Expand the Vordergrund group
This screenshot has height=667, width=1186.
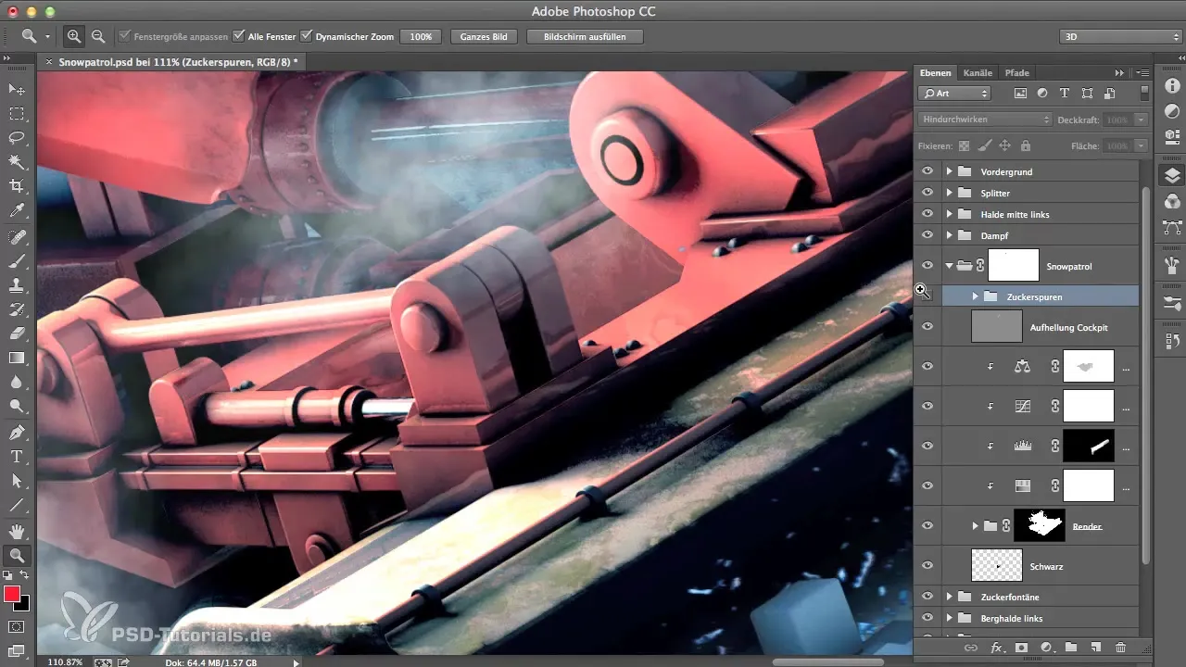(949, 171)
